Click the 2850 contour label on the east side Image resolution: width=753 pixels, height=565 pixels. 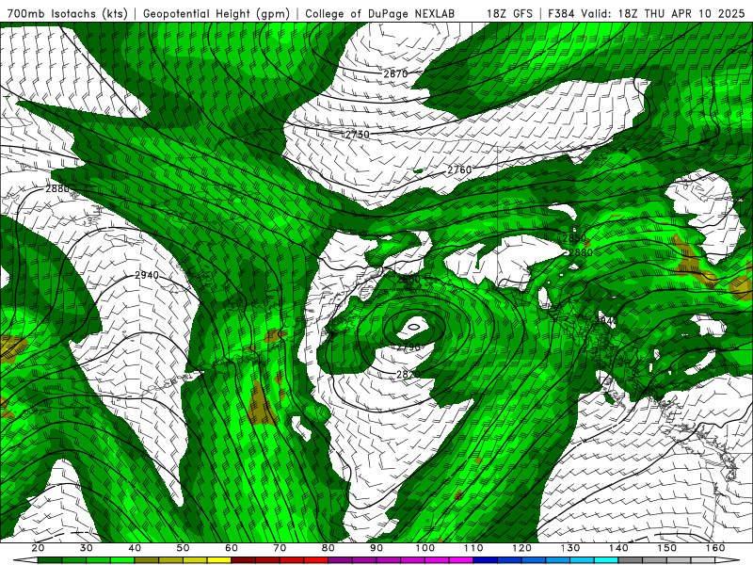coord(574,238)
